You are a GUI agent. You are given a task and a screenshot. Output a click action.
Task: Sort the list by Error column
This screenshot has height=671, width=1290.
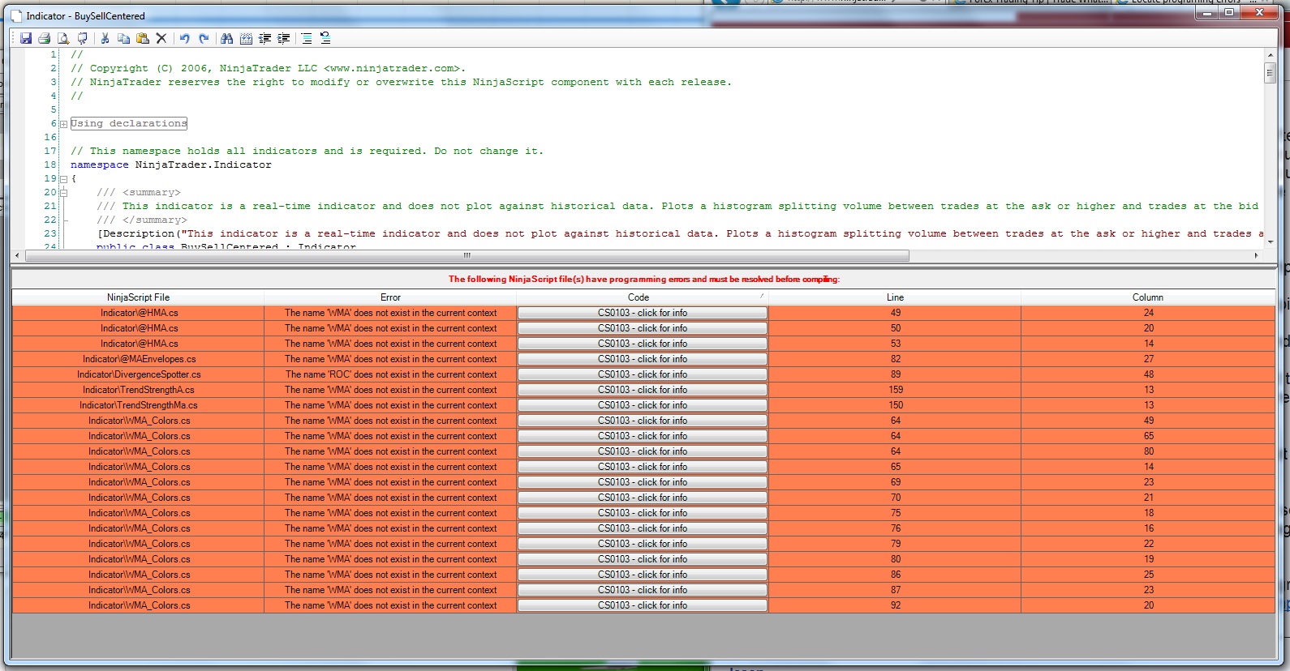pos(390,297)
